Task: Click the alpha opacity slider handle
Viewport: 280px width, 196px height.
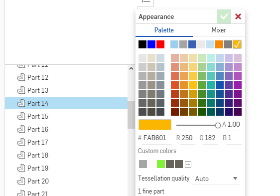Action: click(x=218, y=125)
